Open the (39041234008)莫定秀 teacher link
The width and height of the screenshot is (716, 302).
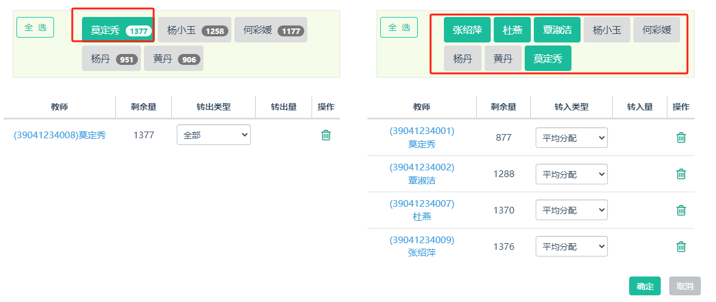(60, 135)
